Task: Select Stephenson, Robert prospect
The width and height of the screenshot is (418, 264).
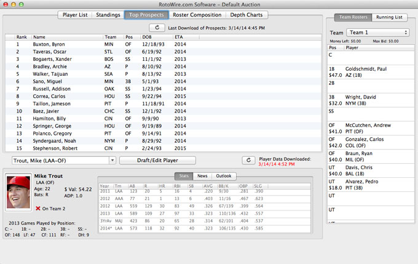Action: click(163, 148)
